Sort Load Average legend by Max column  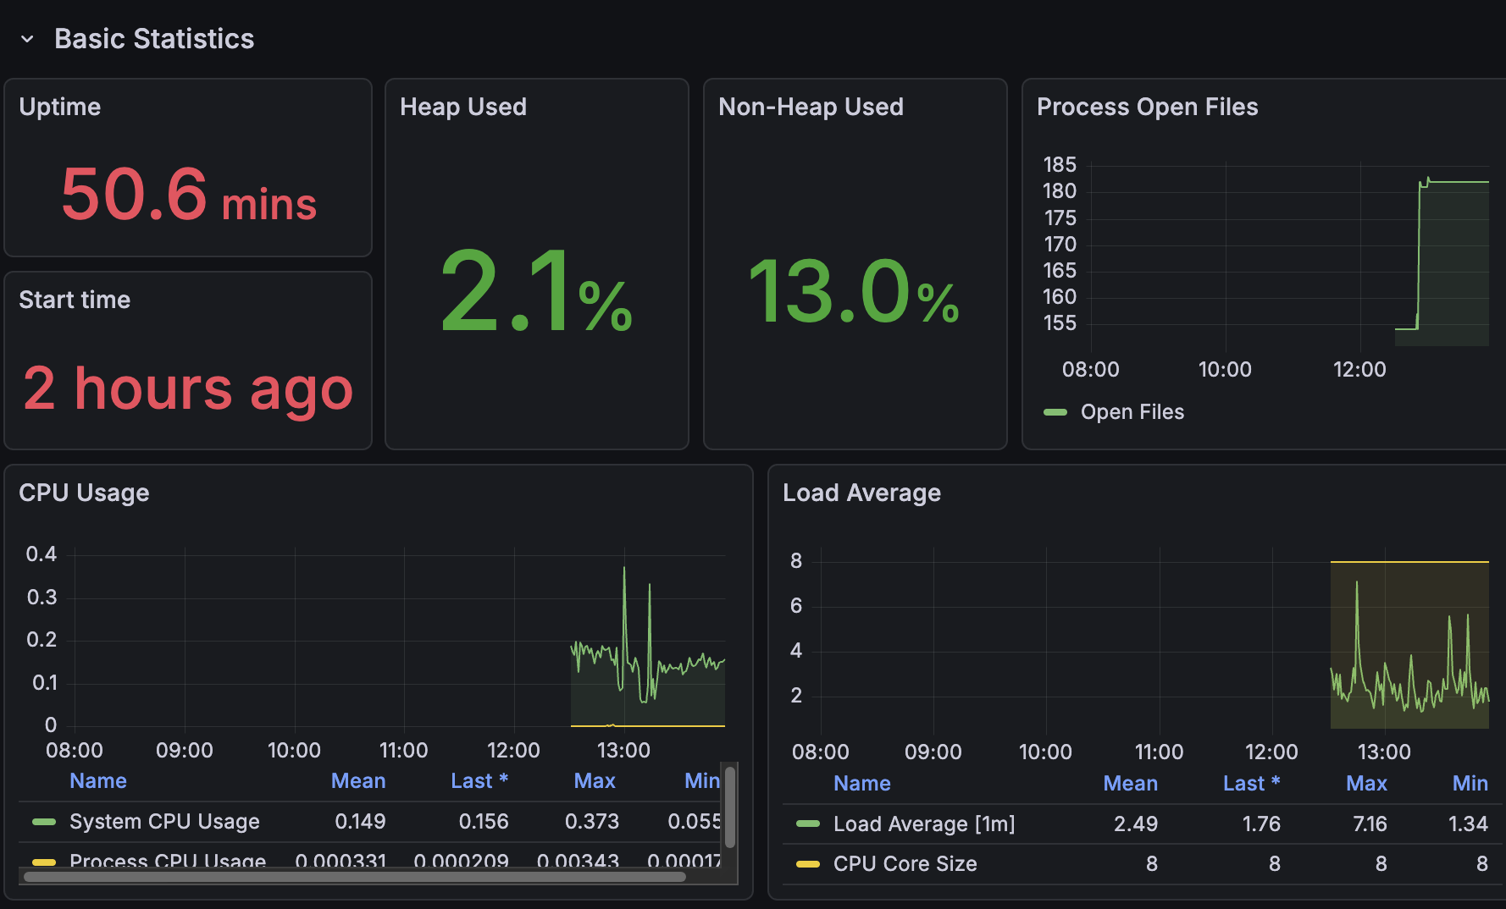click(x=1365, y=784)
